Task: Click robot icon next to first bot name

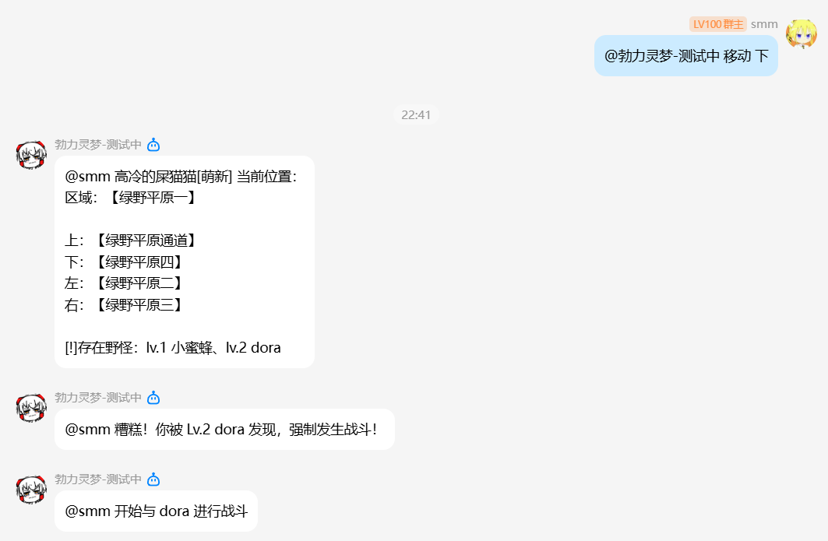Action: 153,145
